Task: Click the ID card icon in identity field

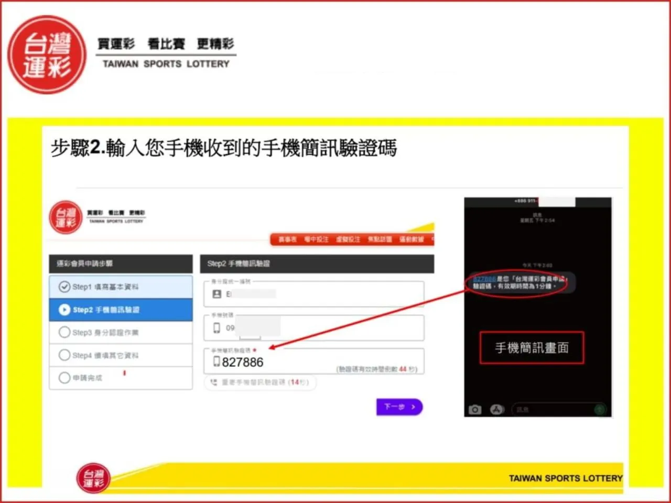Action: tap(217, 294)
